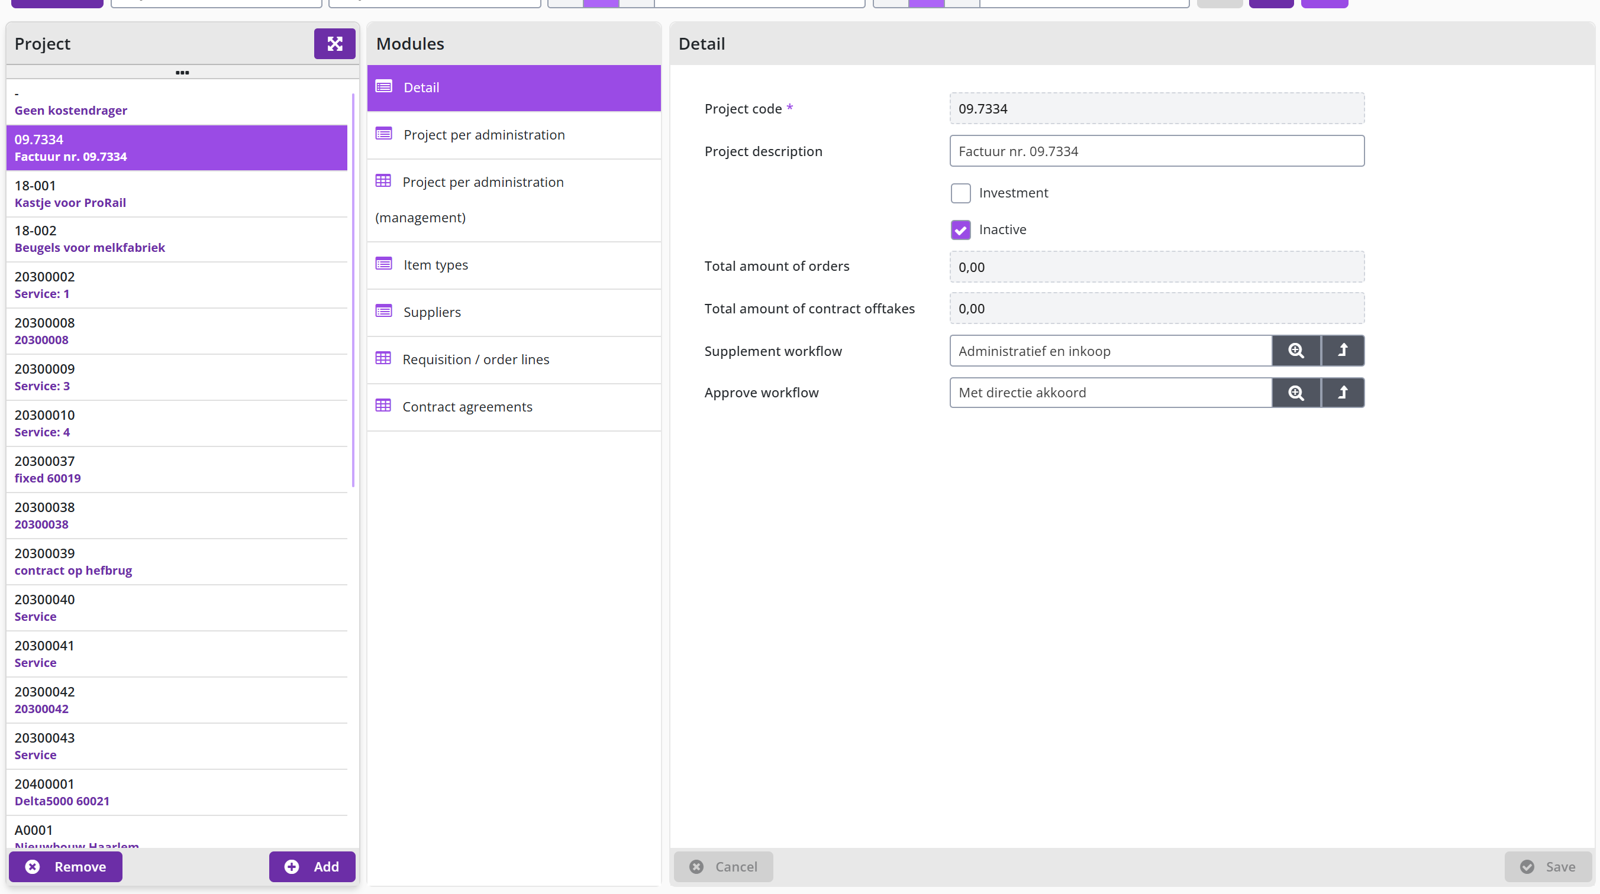Click the Add project button
The height and width of the screenshot is (894, 1600).
(312, 867)
